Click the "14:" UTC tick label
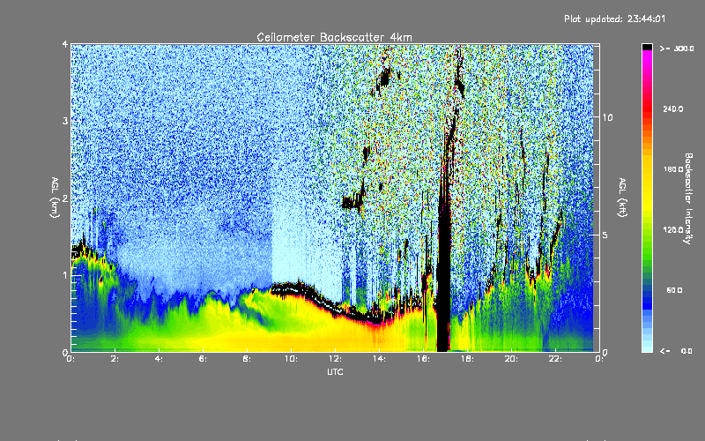The height and width of the screenshot is (441, 705). (379, 359)
